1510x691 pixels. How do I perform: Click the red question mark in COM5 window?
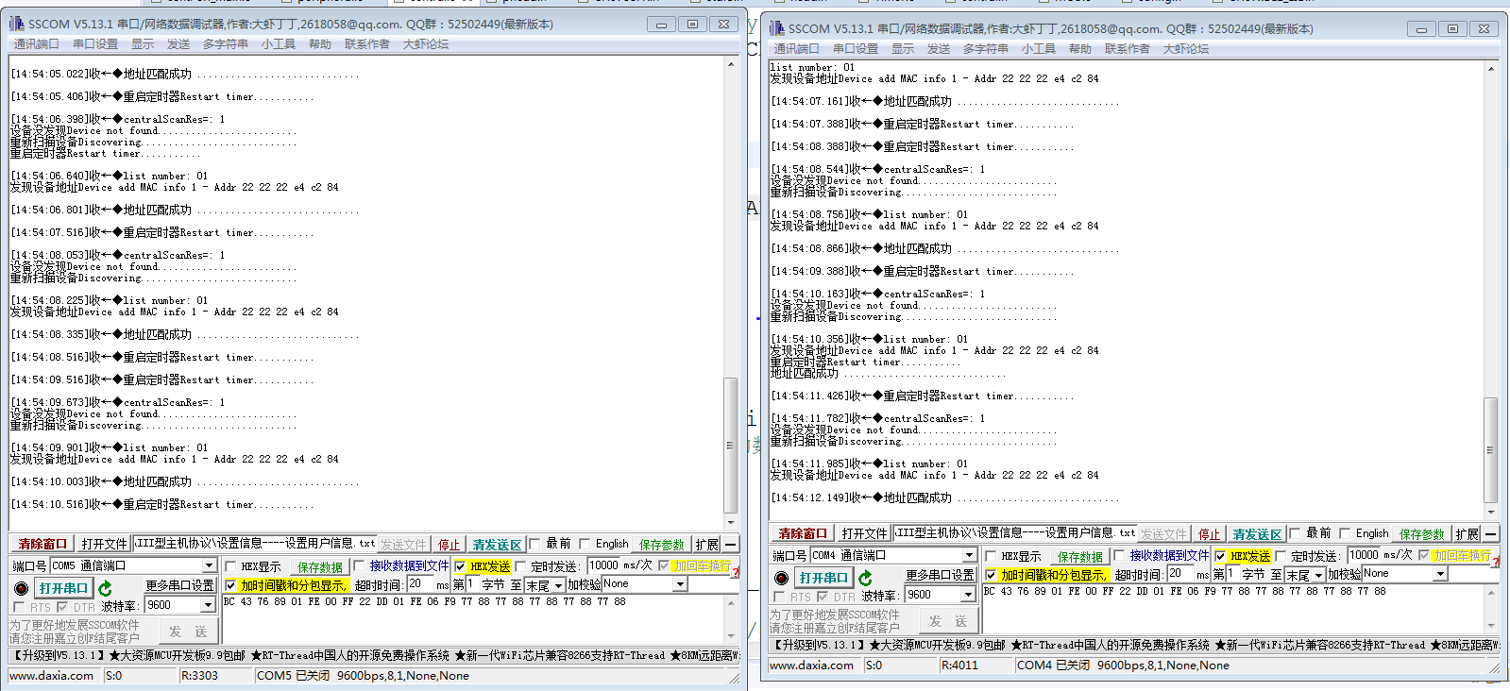pyautogui.click(x=736, y=572)
